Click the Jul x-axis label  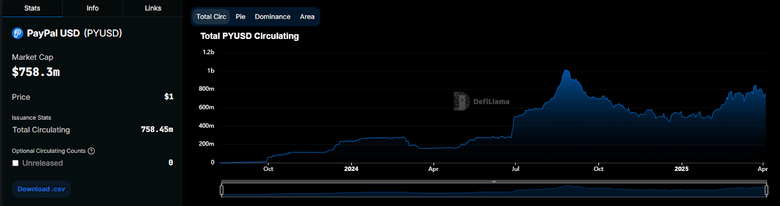[515, 169]
